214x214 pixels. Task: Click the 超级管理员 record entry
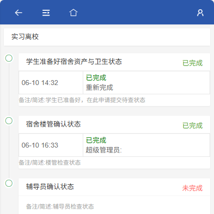(104, 150)
